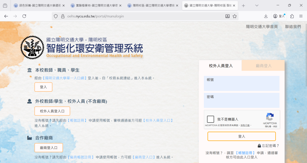Open 陽明交通大學首頁 link
307x163 pixels.
point(262,27)
